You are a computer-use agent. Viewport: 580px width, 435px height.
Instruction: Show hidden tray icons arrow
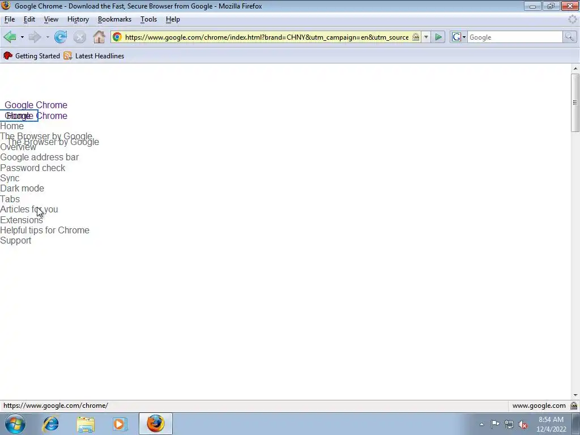pos(481,424)
